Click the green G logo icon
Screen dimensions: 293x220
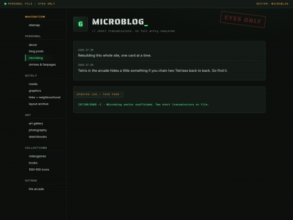pos(80,24)
